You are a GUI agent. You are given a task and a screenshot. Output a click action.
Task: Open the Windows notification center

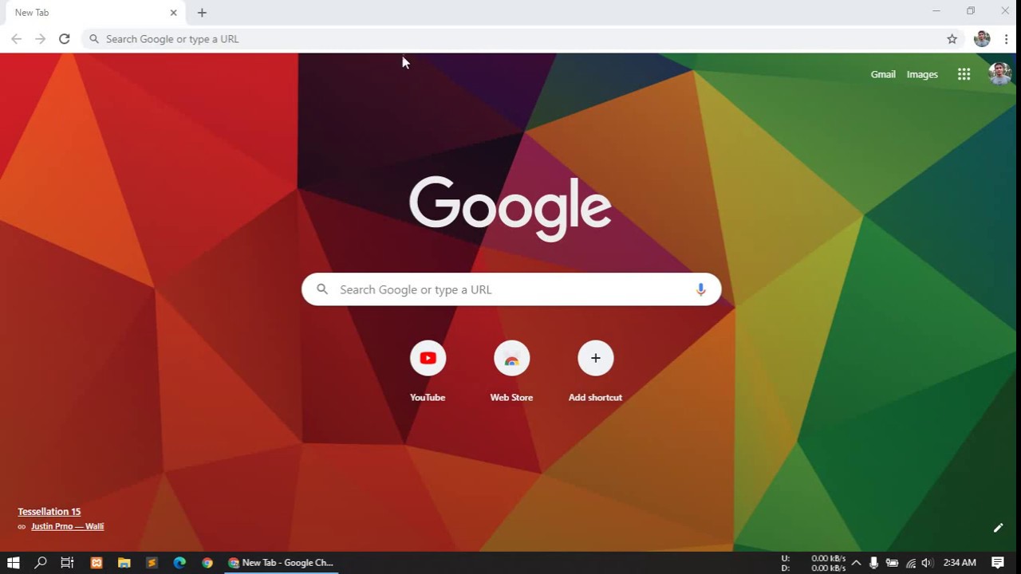(998, 563)
